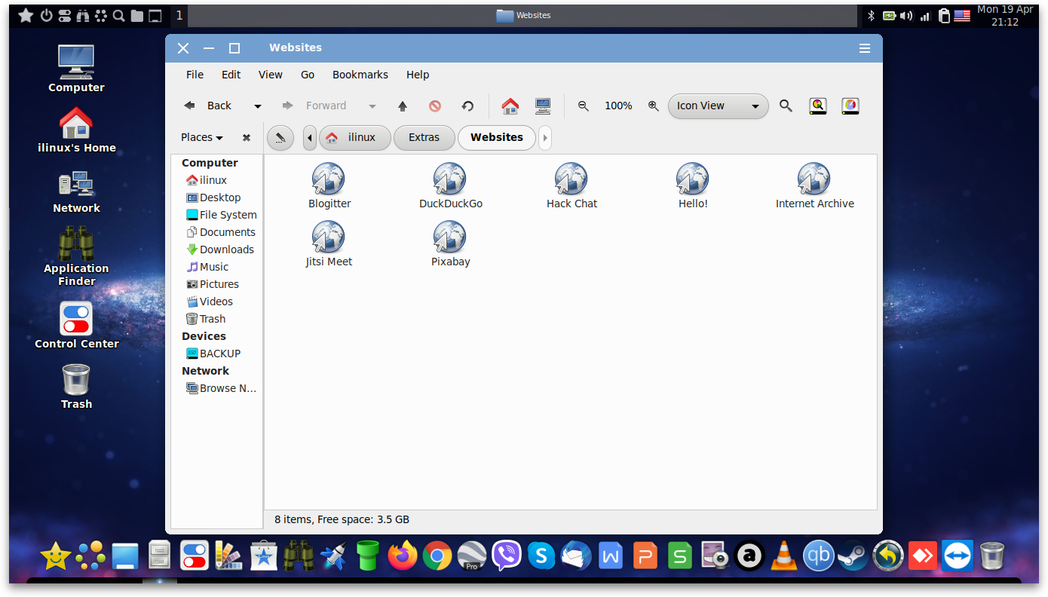This screenshot has width=1048, height=597.
Task: Open the Places sidebar selector dropdown
Action: click(x=202, y=138)
